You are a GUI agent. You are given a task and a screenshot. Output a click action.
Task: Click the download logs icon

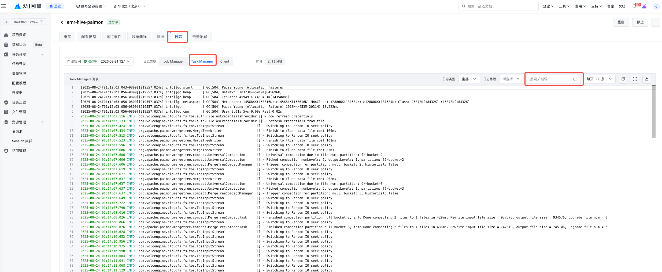pos(646,79)
